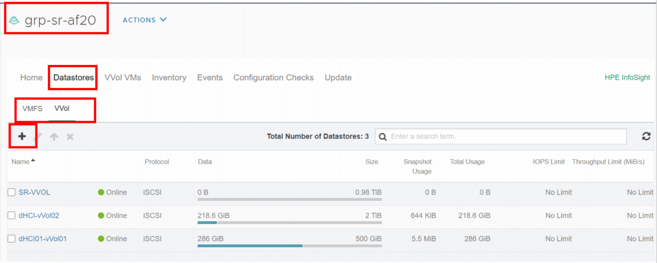Open the HPE InfoSight link
The width and height of the screenshot is (657, 263).
point(627,77)
